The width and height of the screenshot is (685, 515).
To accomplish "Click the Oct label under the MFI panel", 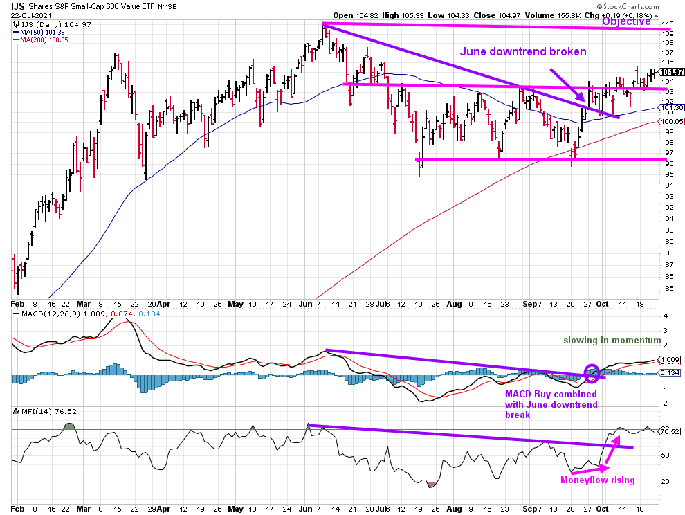I will pos(602,509).
